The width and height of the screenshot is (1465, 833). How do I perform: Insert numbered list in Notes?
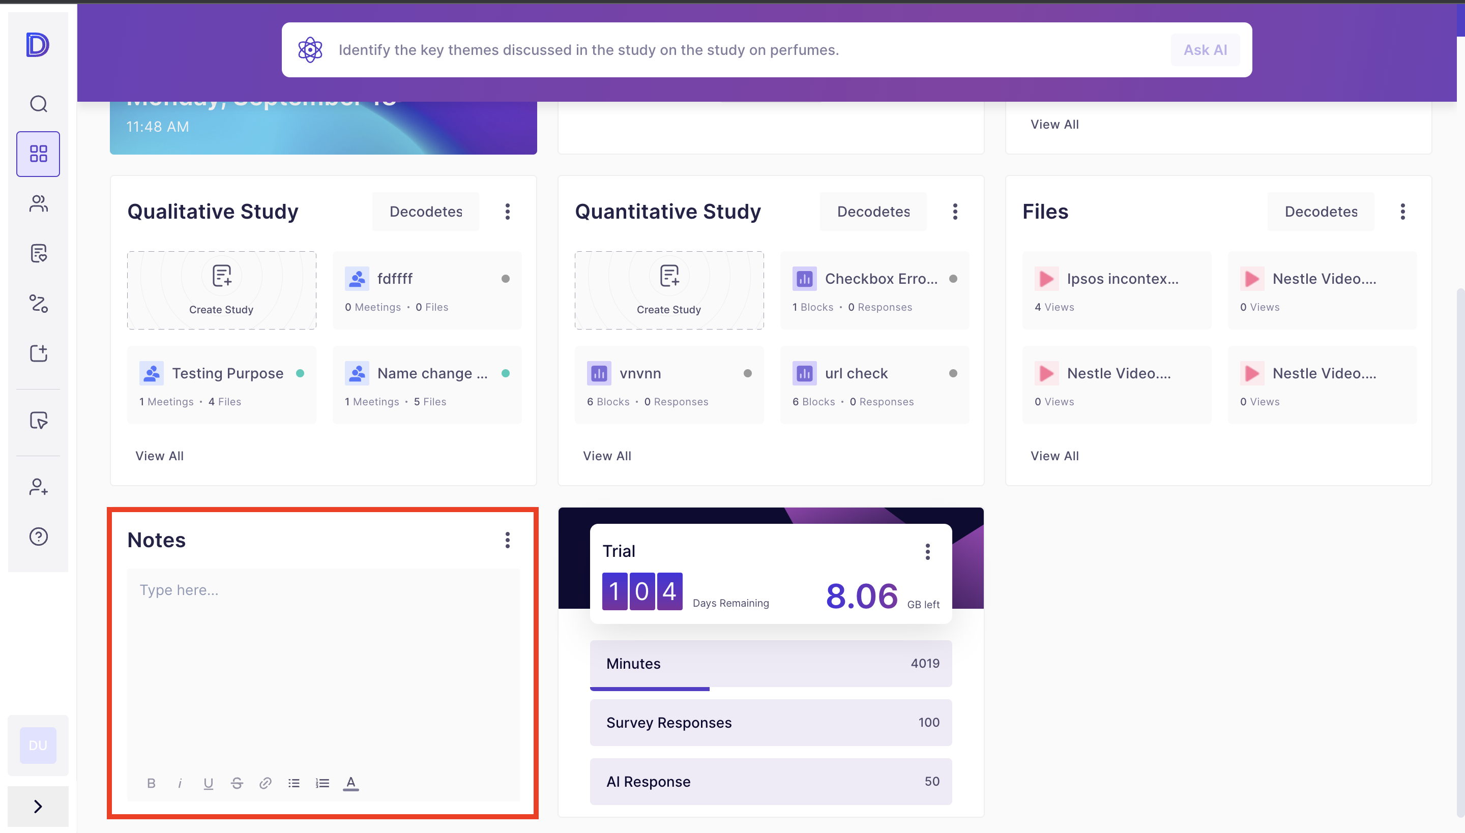click(322, 783)
